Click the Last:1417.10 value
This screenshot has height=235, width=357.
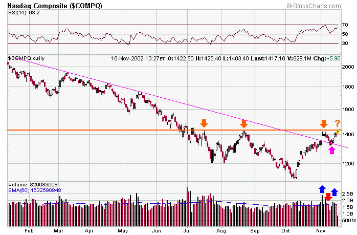[x=268, y=58]
